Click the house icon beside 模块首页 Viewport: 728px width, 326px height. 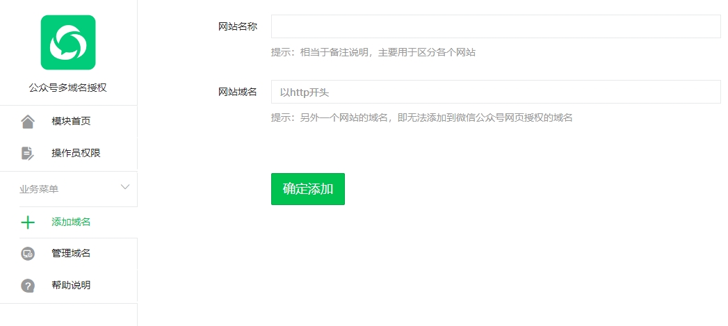coord(28,122)
